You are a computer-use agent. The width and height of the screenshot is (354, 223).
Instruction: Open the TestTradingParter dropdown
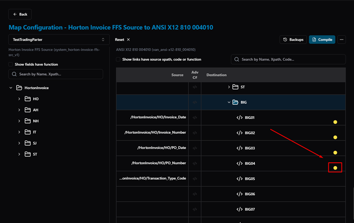coord(59,39)
